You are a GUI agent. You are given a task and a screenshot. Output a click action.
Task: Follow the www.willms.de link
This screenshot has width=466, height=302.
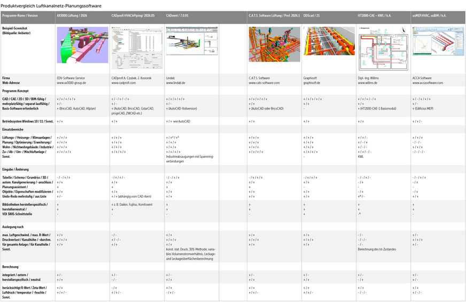pyautogui.click(x=369, y=83)
